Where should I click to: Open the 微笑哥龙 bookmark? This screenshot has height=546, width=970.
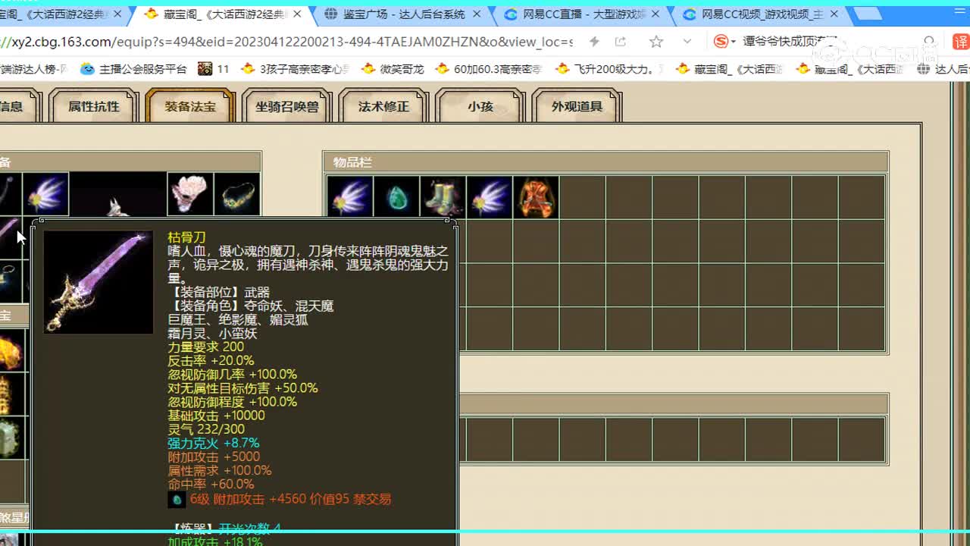click(393, 69)
